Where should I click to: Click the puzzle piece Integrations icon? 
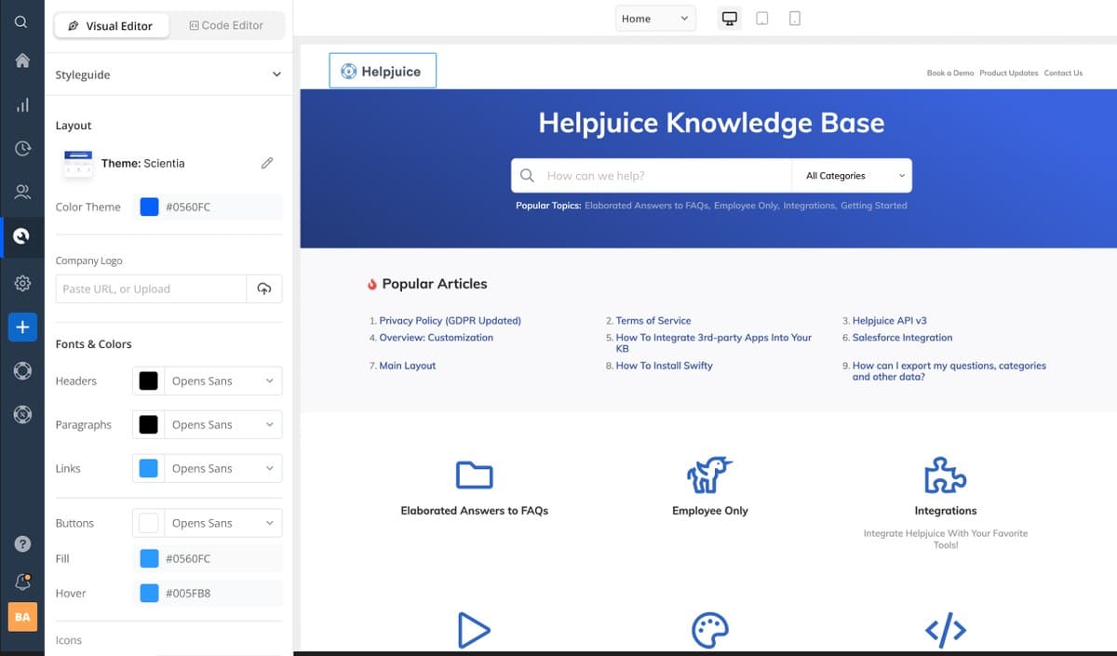click(945, 475)
